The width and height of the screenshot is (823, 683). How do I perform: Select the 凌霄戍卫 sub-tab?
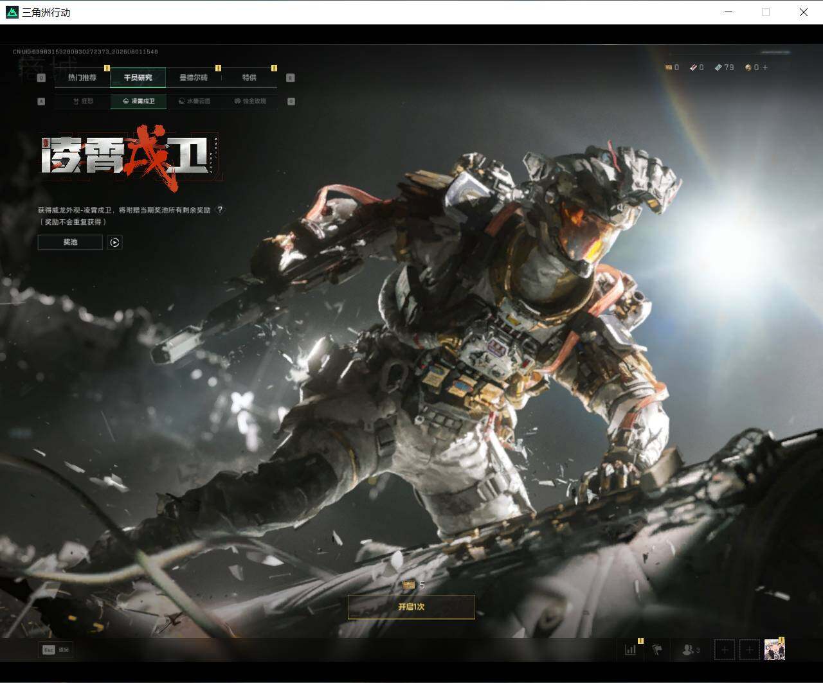[x=138, y=102]
